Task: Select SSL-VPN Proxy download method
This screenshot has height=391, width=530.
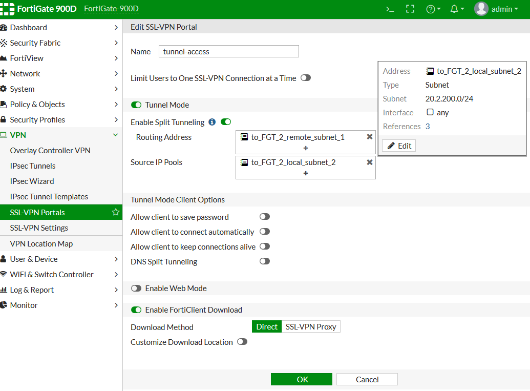Action: [x=311, y=327]
